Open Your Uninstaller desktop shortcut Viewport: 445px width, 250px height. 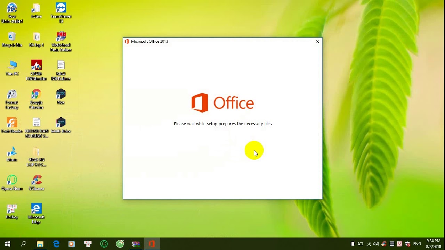12,13
